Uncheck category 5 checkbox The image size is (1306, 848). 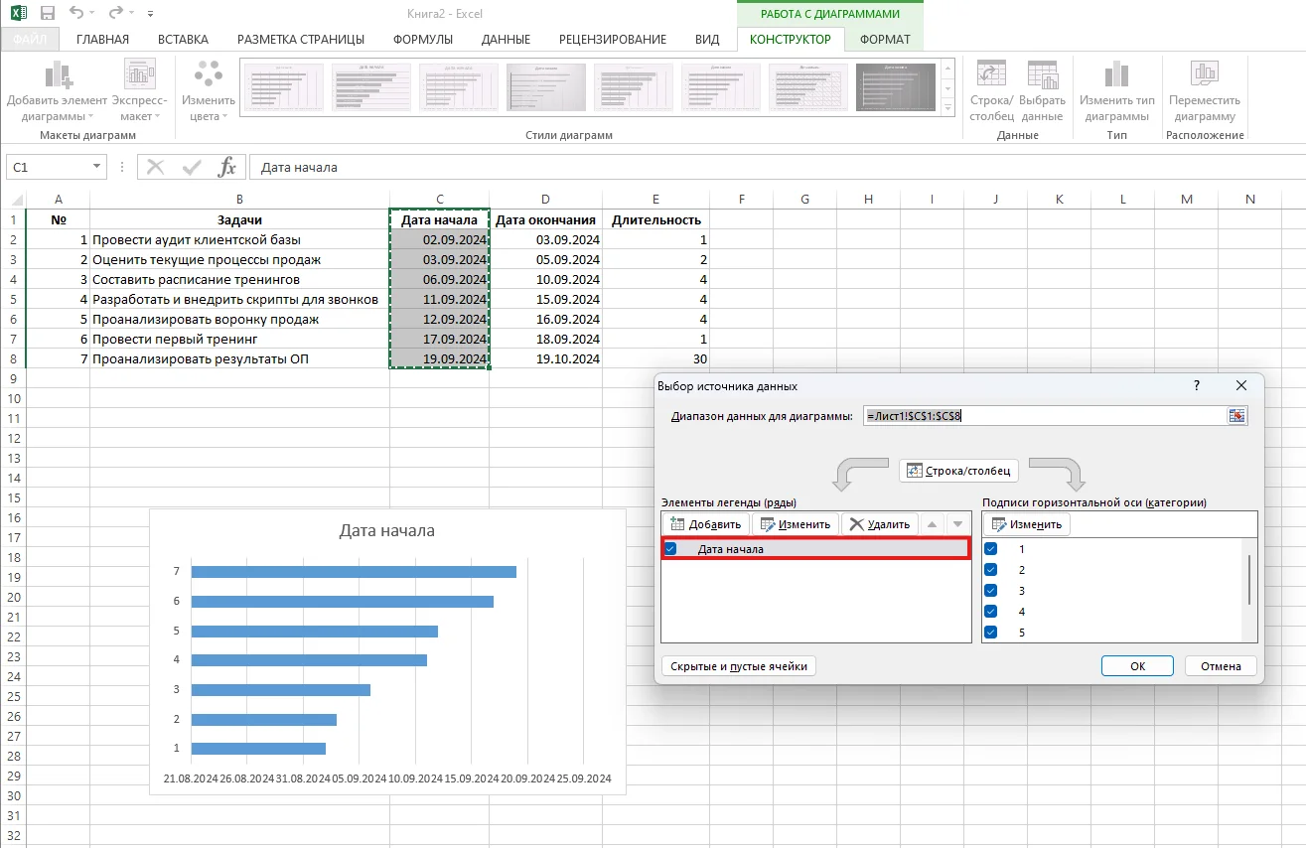point(990,633)
